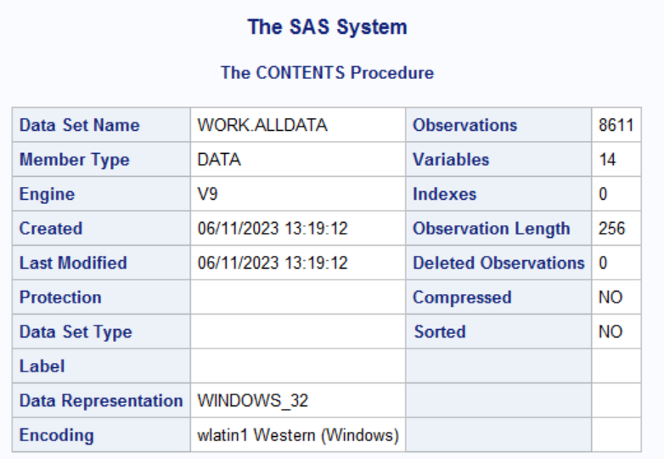Select the "Member Type" label cell
664x459 pixels.
click(x=75, y=160)
